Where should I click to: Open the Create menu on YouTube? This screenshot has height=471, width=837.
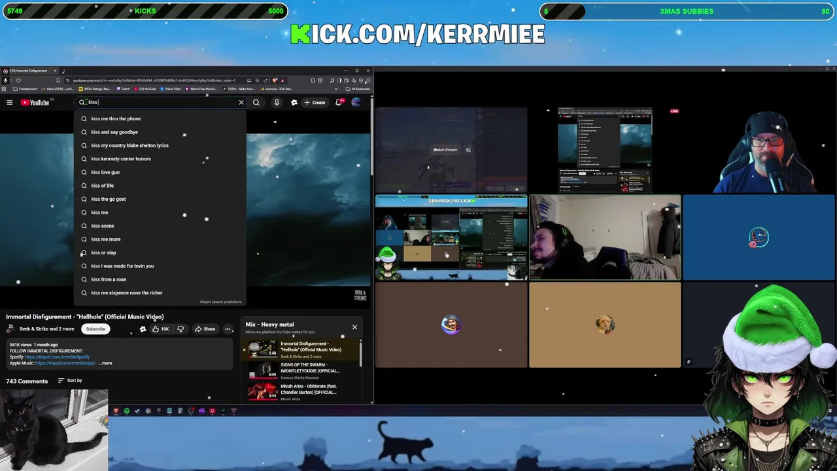pos(315,102)
